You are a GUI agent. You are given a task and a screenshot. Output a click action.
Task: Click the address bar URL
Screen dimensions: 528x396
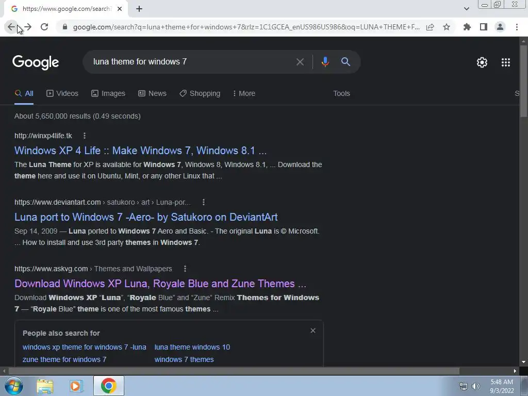(x=246, y=27)
